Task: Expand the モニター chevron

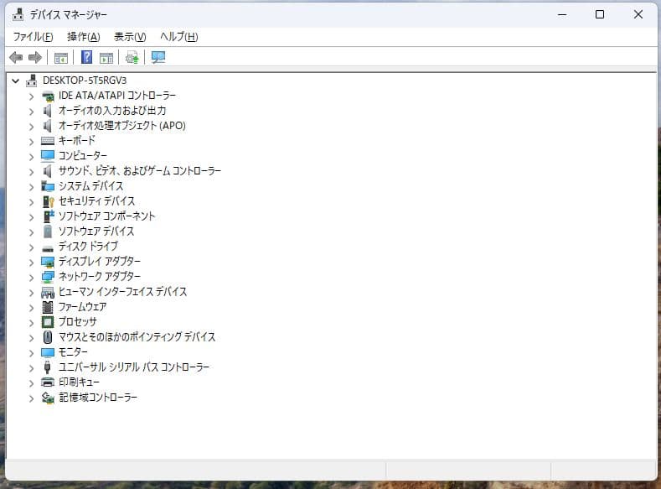Action: click(x=31, y=353)
